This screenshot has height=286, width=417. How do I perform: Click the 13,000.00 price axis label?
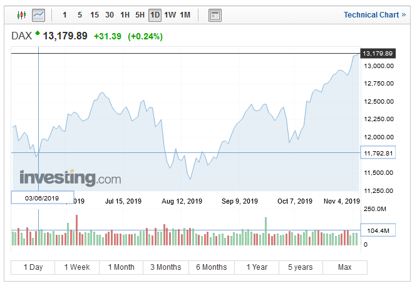[379, 66]
